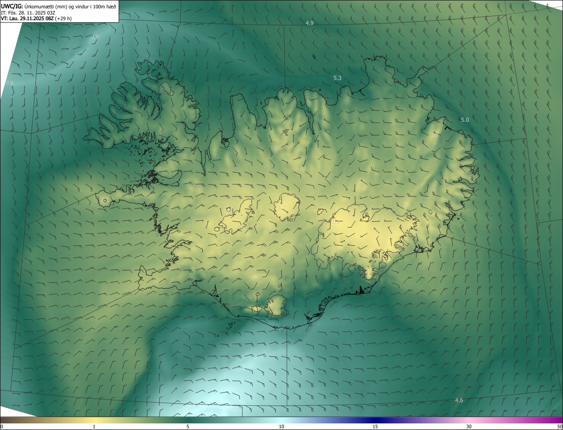This screenshot has height=430, width=563.
Task: Click the 30 tick on the color scale
Action: (469, 426)
